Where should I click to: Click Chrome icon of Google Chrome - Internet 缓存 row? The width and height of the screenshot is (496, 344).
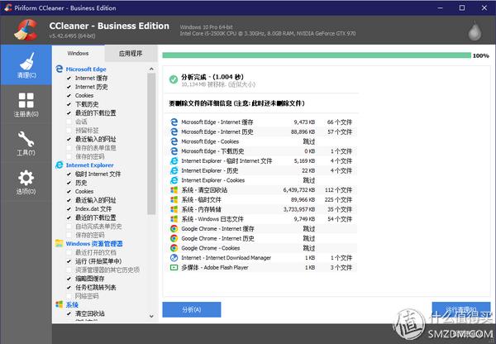[174, 228]
